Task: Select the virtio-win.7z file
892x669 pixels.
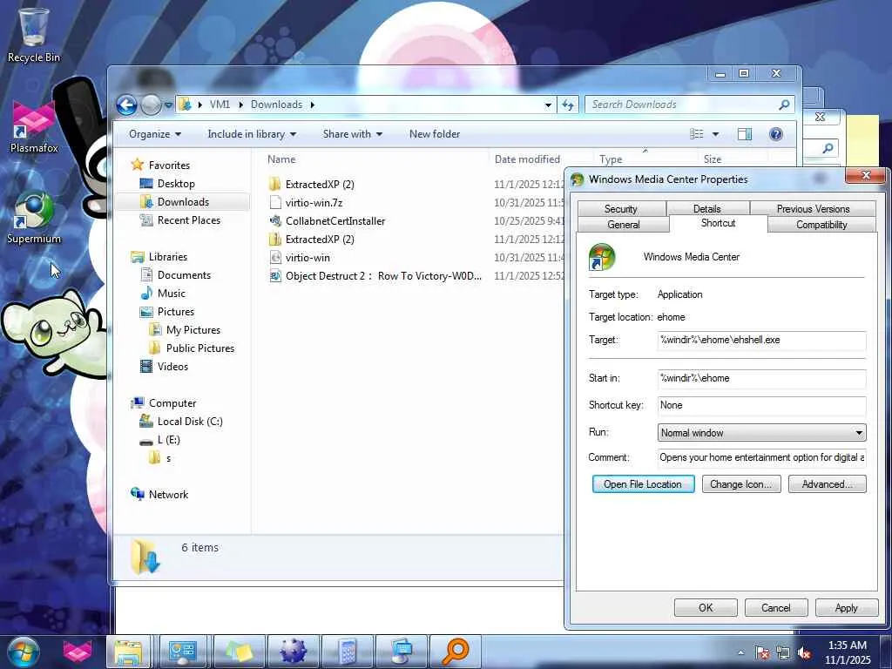Action: [314, 202]
